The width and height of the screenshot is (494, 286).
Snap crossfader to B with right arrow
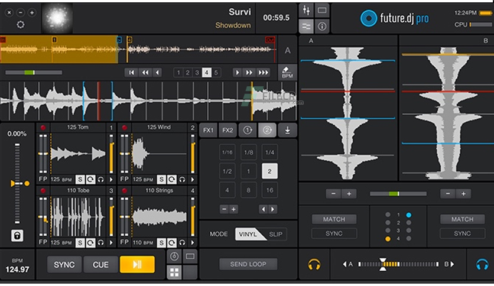click(453, 264)
